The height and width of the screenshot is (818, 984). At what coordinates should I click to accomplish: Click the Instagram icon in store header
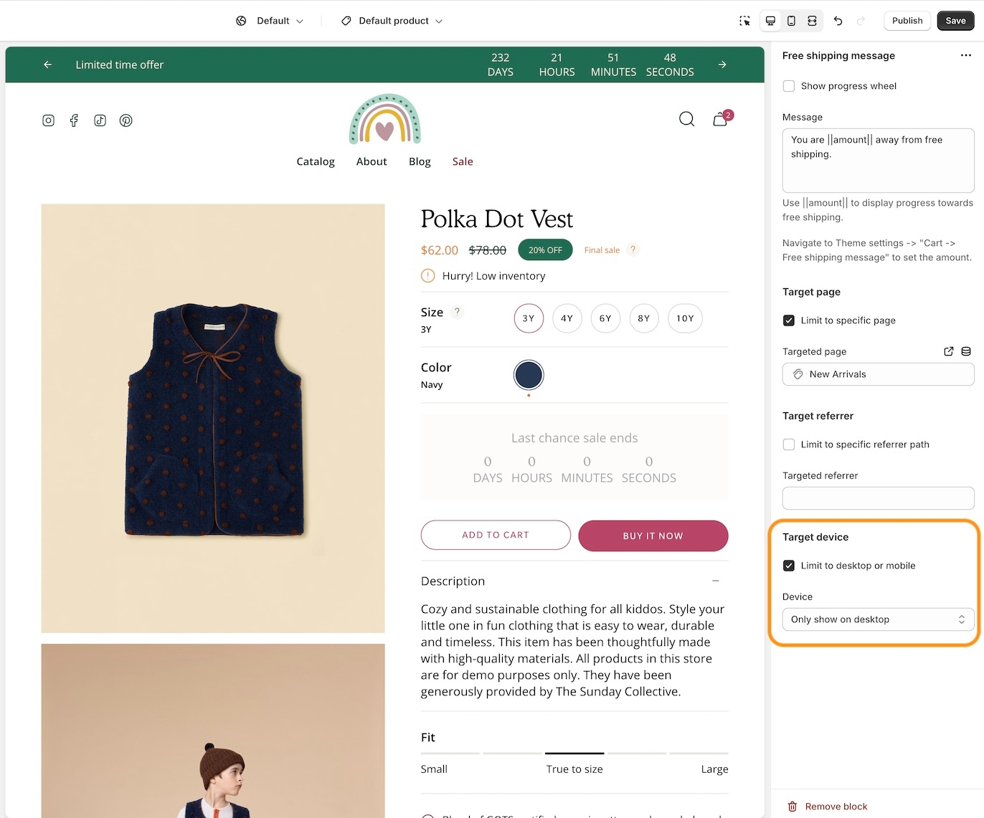48,120
